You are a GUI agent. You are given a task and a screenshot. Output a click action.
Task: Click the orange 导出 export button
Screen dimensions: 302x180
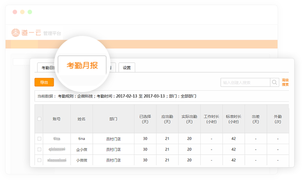click(x=44, y=82)
